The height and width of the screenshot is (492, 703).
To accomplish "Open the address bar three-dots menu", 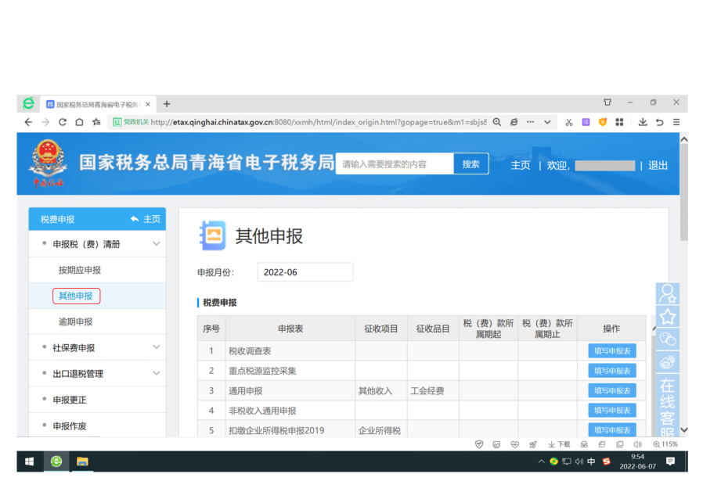I will (x=531, y=122).
